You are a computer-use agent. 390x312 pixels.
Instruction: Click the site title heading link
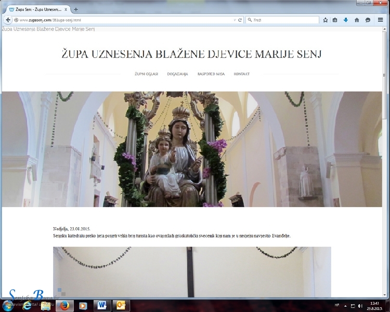coord(191,54)
